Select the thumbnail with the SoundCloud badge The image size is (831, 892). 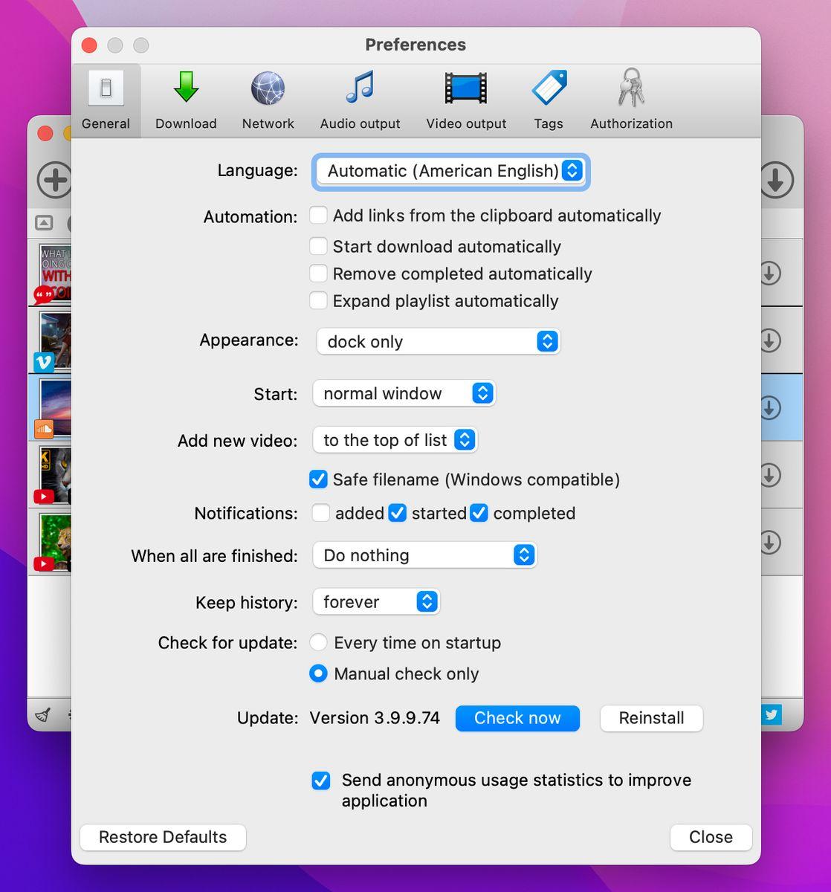54,407
